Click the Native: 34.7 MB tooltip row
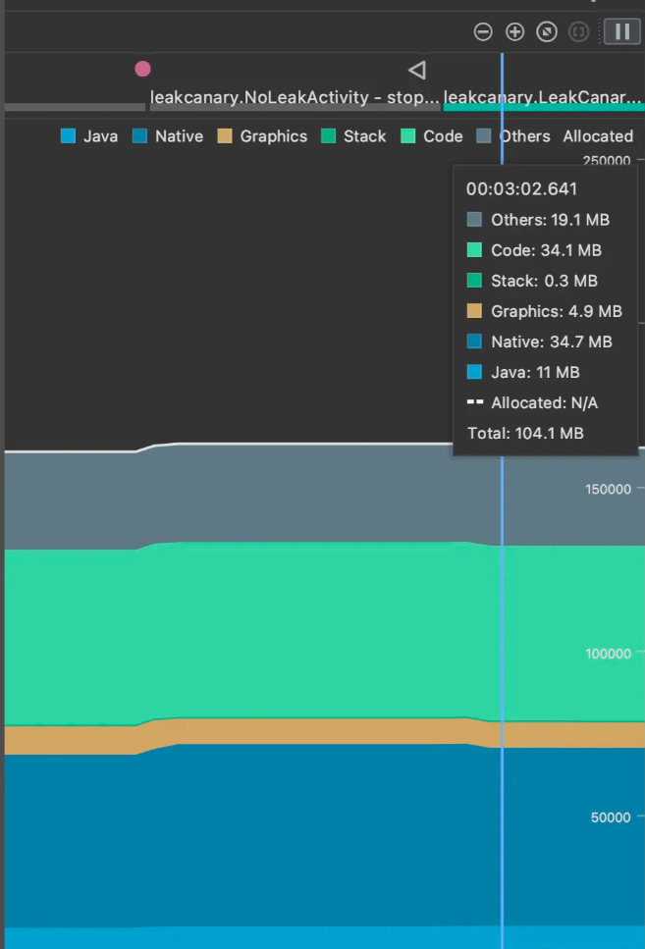645x949 pixels. pos(540,342)
